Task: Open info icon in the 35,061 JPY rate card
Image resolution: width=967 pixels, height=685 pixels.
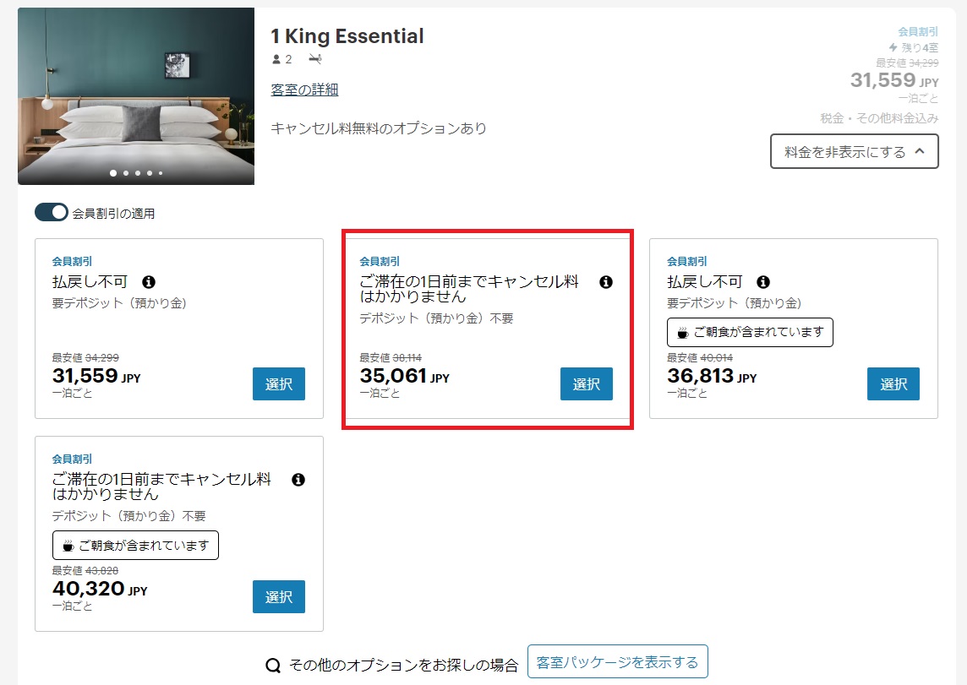Action: (605, 282)
